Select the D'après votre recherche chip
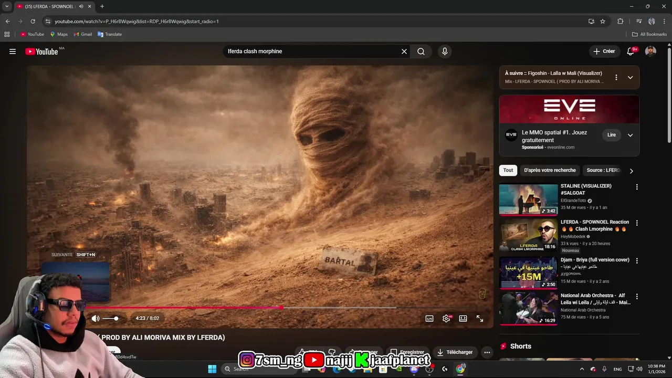The width and height of the screenshot is (672, 378). 550,170
